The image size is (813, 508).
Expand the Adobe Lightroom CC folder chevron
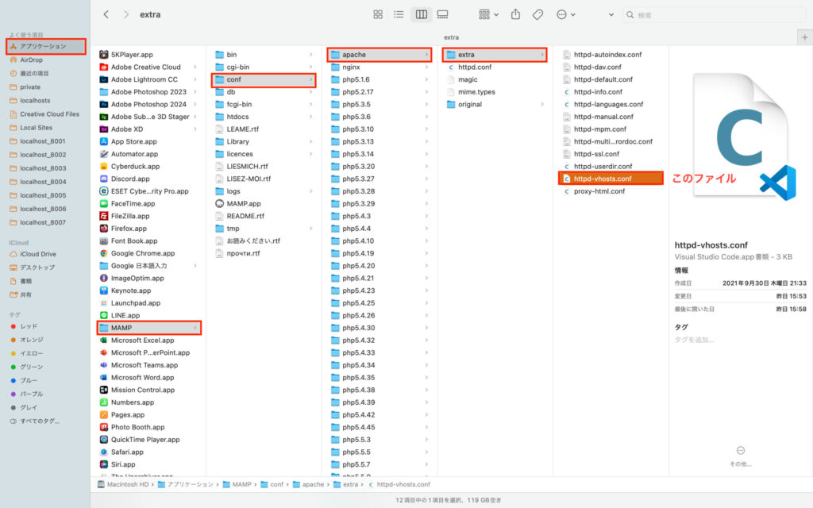pyautogui.click(x=195, y=79)
